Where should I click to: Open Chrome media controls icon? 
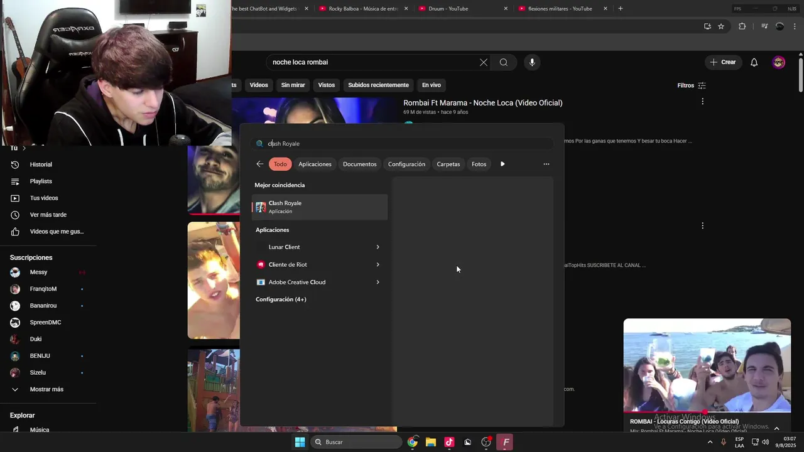pos(764,26)
